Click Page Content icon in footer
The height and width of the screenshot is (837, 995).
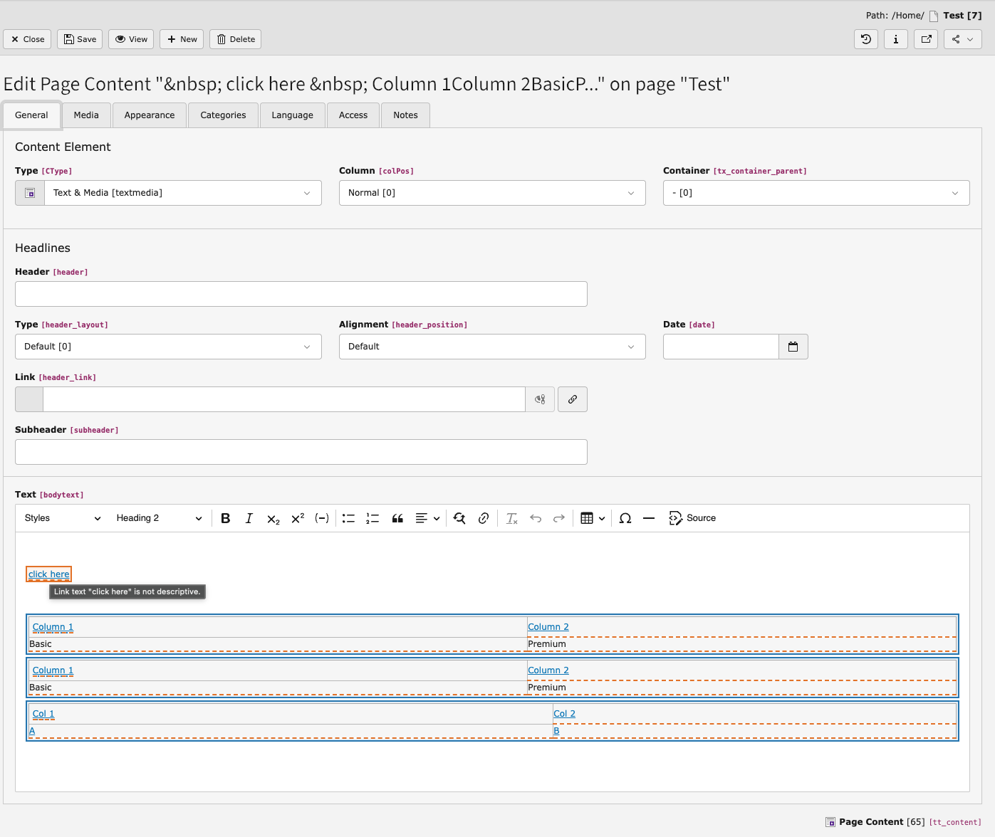830,822
